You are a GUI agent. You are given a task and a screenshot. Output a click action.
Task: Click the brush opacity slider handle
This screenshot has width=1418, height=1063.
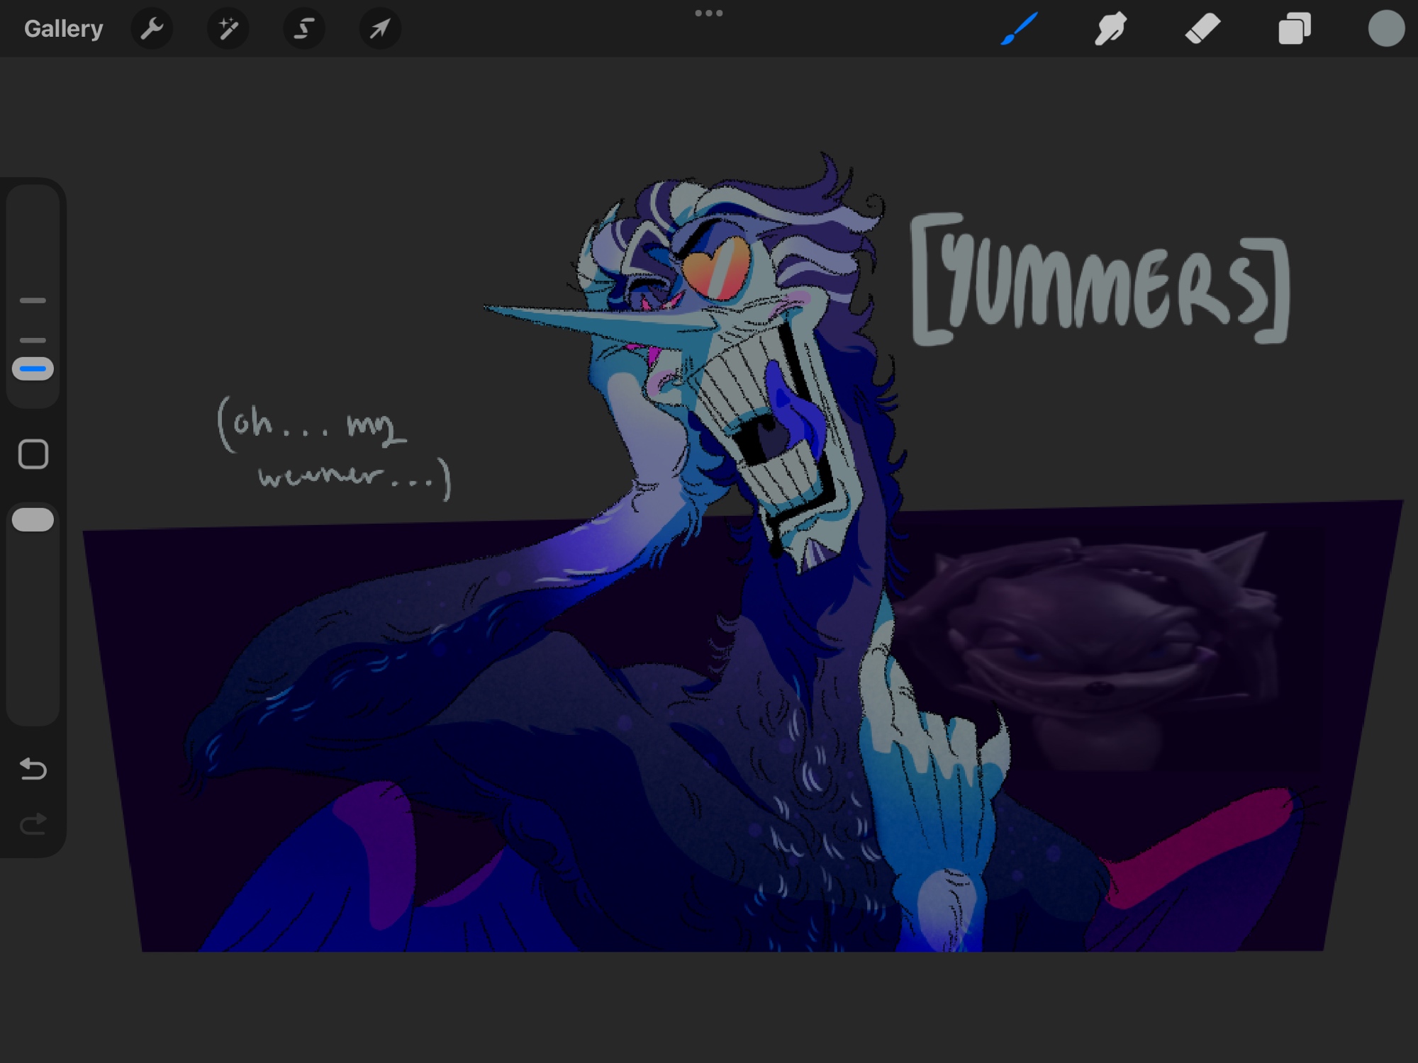click(33, 519)
